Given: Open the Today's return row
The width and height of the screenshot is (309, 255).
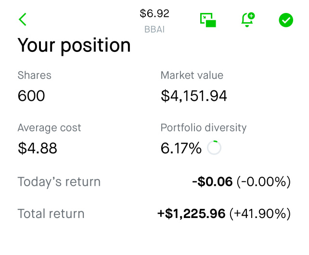Looking at the screenshot, I should [154, 181].
